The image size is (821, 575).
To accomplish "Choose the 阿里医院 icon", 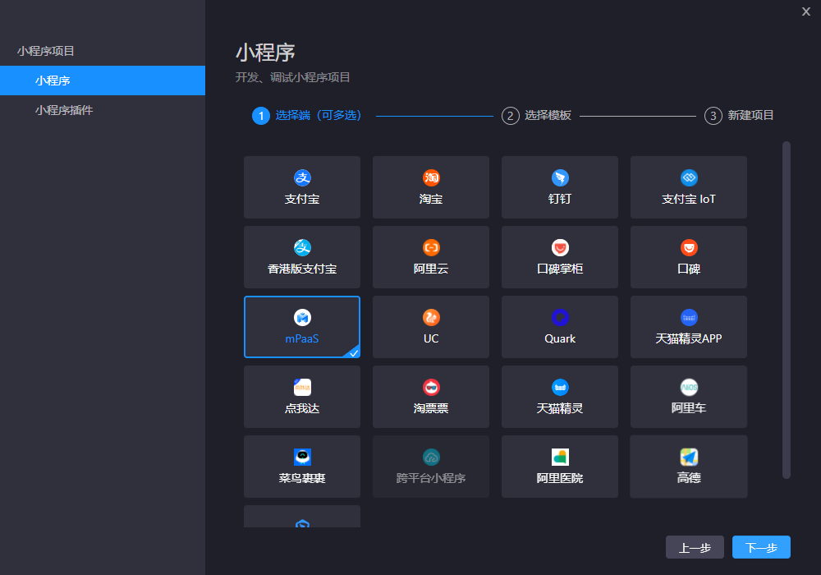I will click(560, 457).
